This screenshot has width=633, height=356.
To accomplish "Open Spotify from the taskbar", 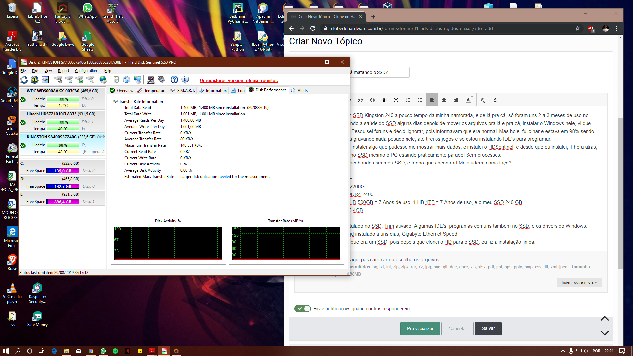I will point(115,351).
